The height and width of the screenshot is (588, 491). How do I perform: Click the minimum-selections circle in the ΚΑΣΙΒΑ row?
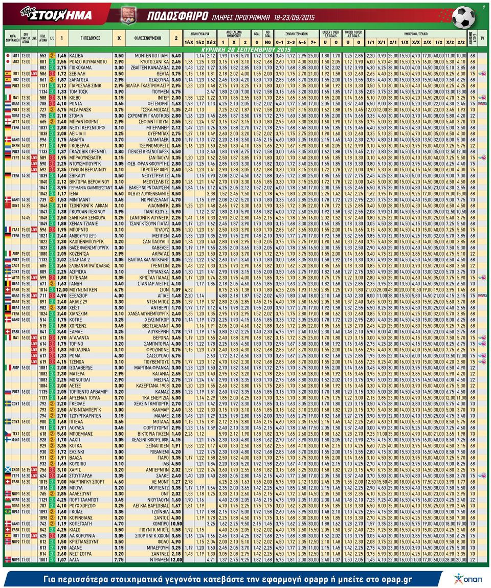(52, 56)
